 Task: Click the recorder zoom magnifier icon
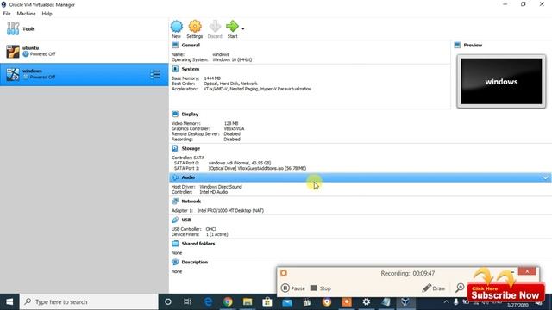tap(460, 288)
